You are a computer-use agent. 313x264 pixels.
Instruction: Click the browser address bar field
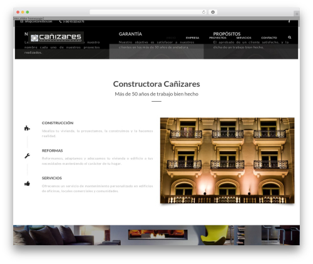click(148, 12)
